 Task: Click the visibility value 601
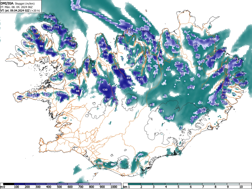pyautogui.click(x=155, y=73)
